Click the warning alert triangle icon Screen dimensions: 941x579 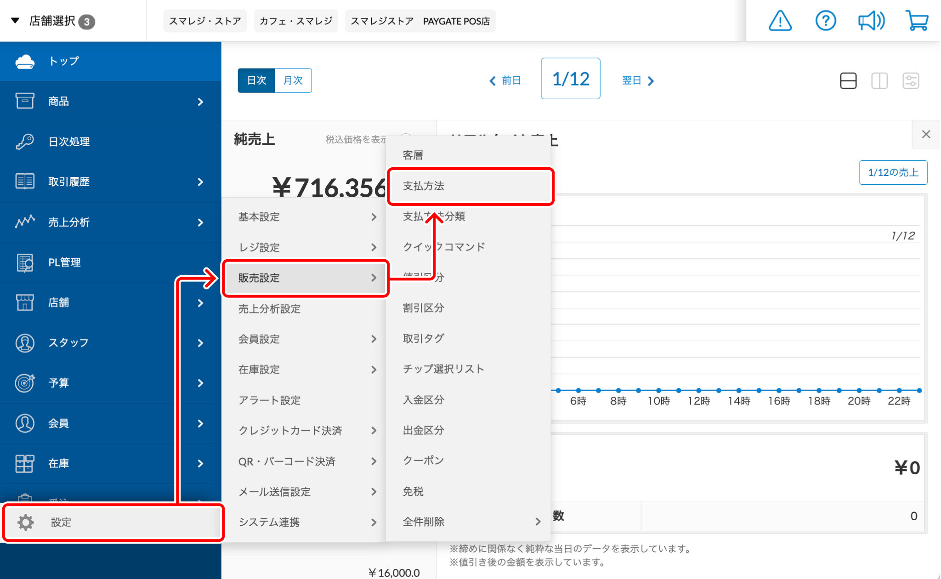(780, 21)
